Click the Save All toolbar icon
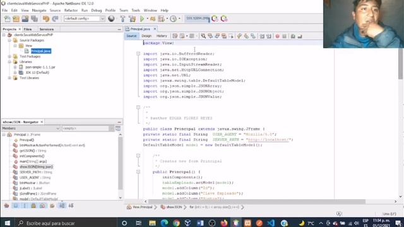Screen dimensions: 404x227 coord(34,18)
